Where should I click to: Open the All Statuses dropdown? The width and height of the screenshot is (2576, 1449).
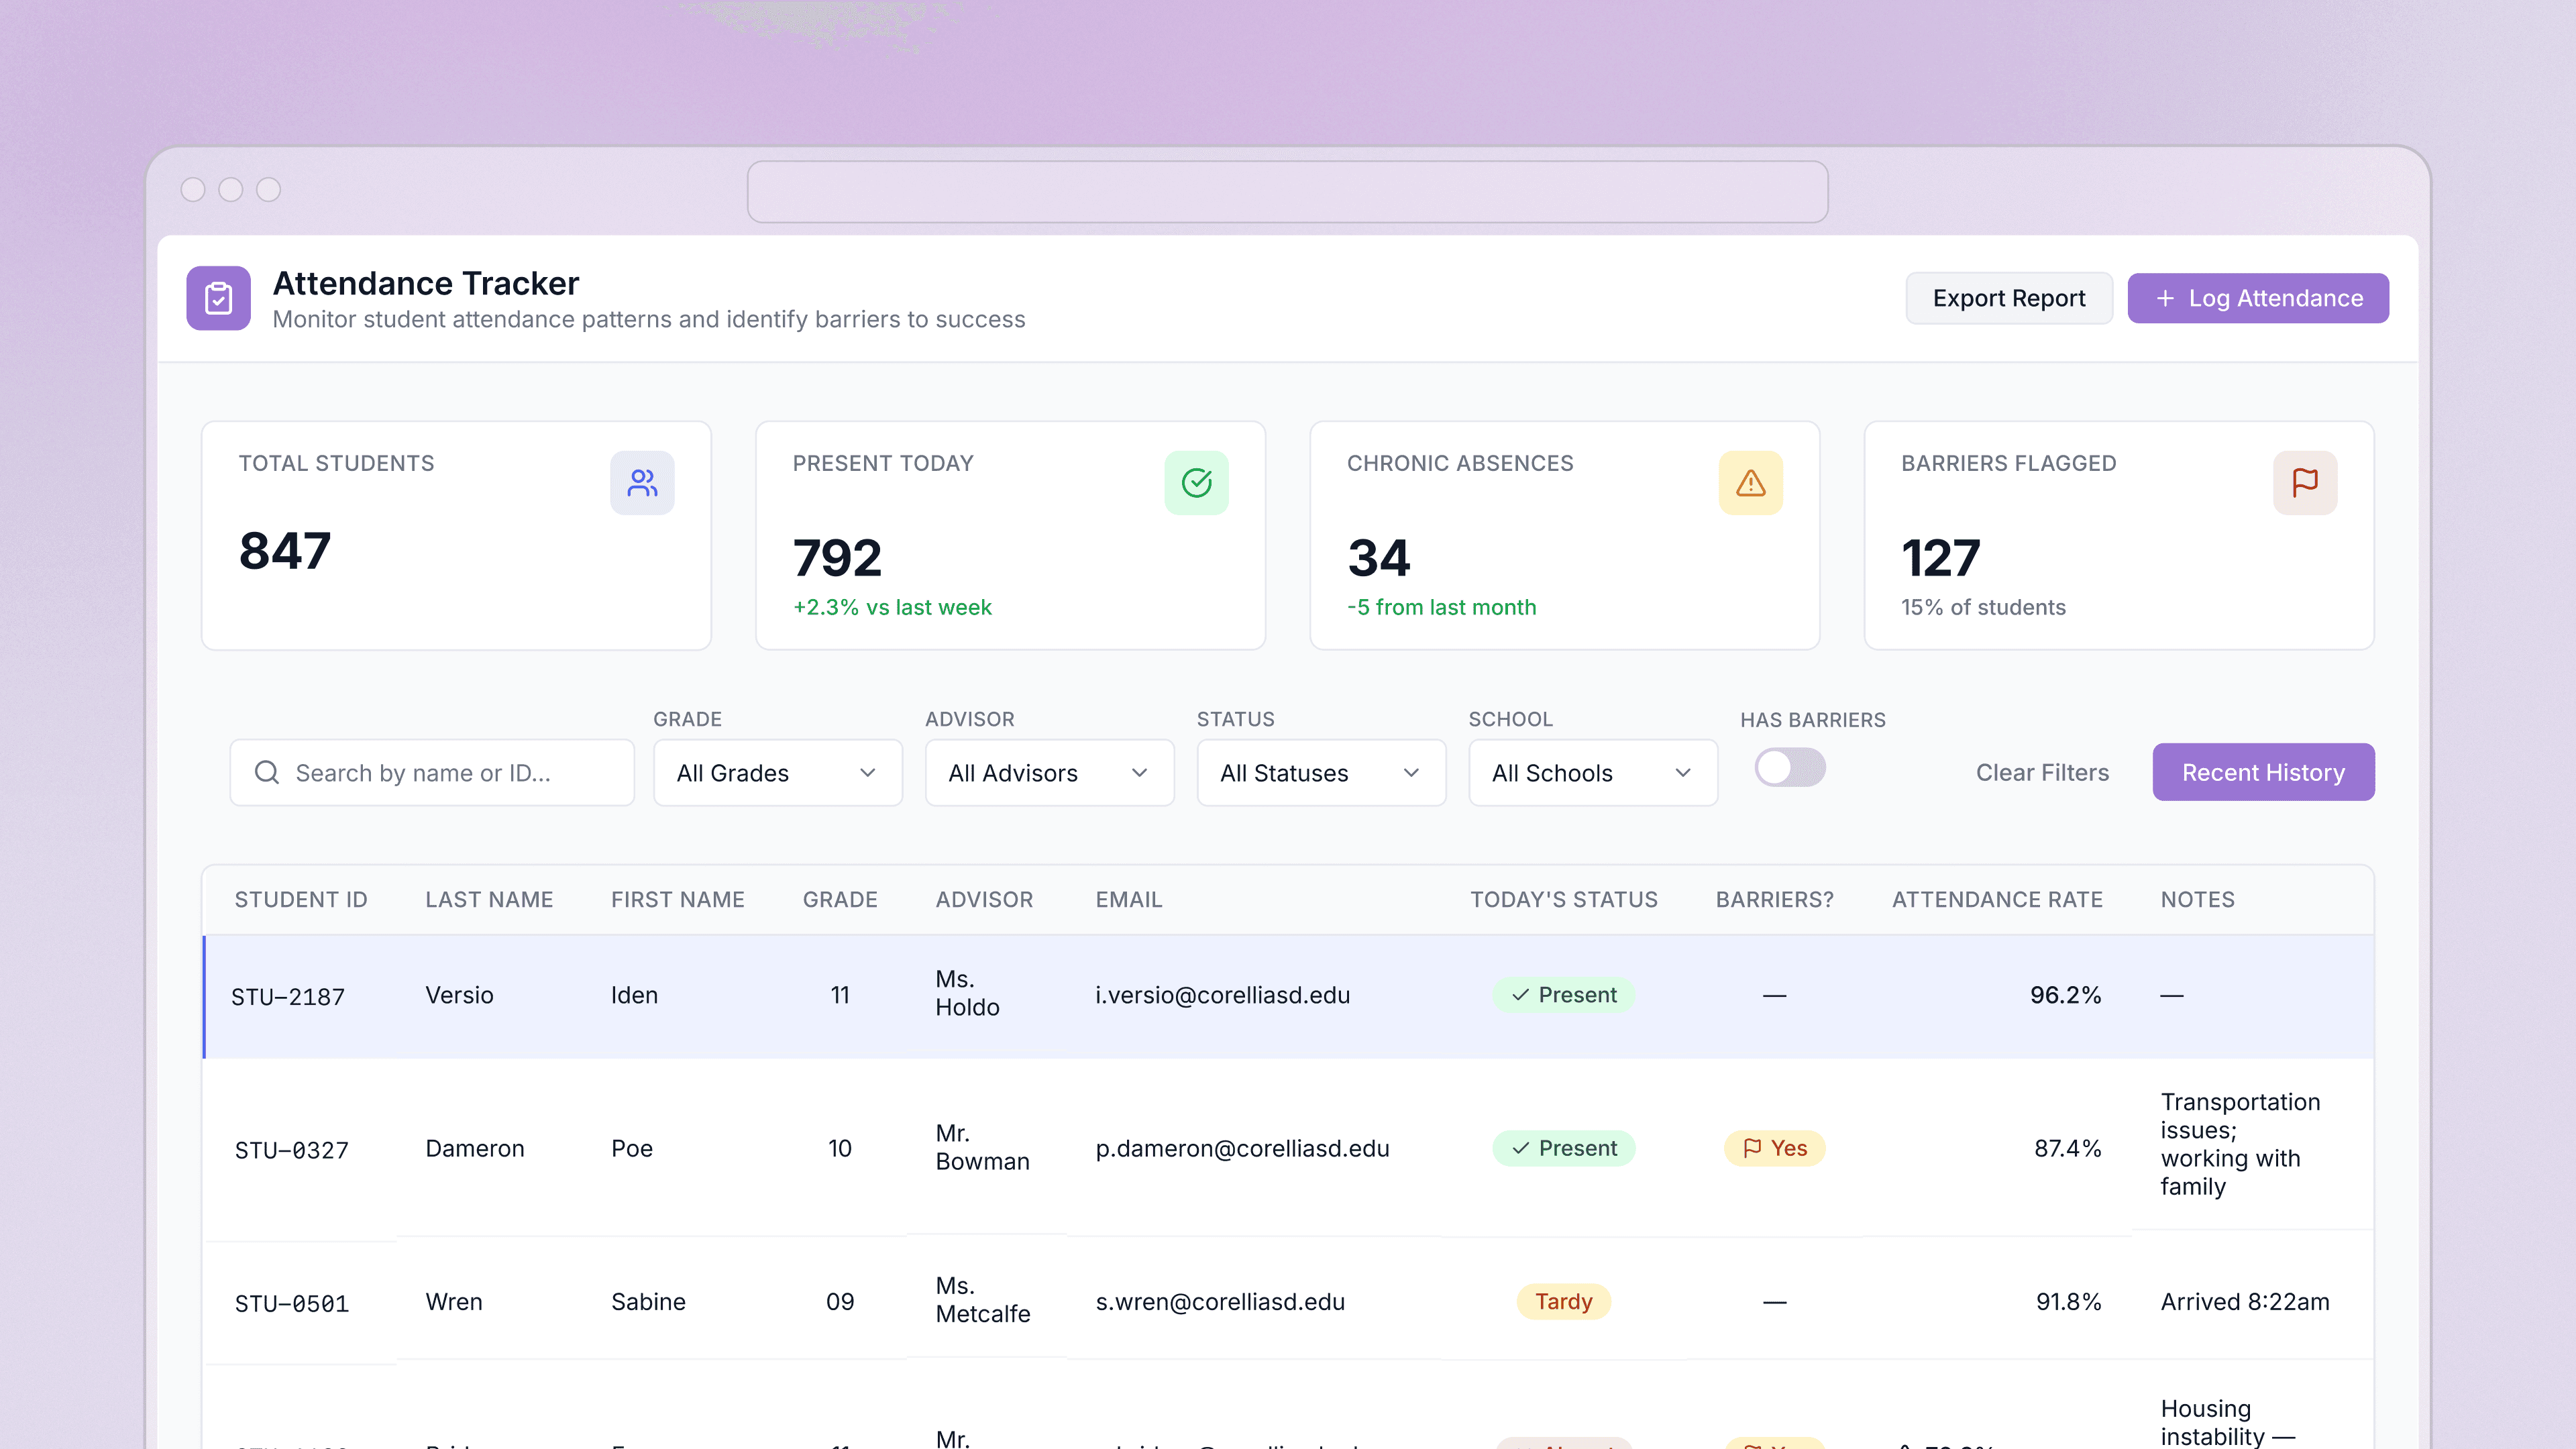pyautogui.click(x=1321, y=773)
